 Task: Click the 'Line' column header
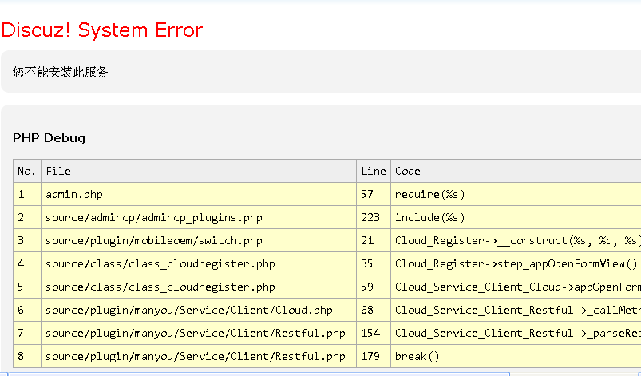374,171
